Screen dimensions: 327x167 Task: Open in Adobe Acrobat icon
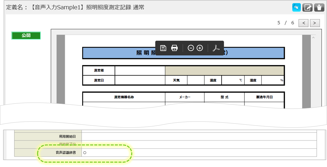point(216,48)
